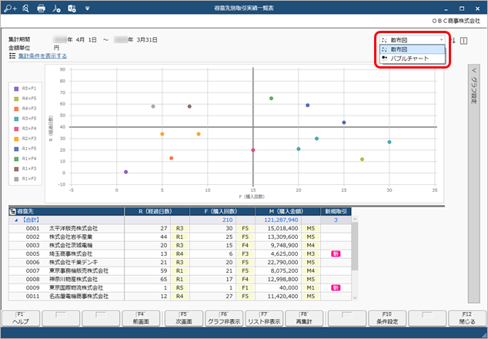Open the quick toolbar overflow arrow

tap(88, 8)
